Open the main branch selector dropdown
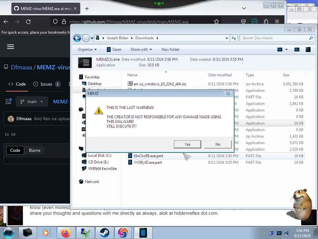The image size is (318, 239). pos(32,101)
